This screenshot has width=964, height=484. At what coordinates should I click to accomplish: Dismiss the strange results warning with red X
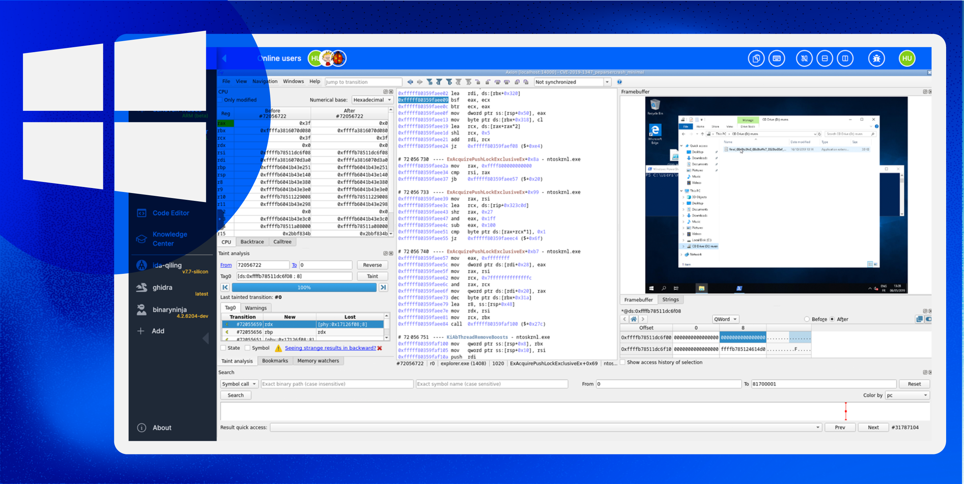[x=380, y=348]
